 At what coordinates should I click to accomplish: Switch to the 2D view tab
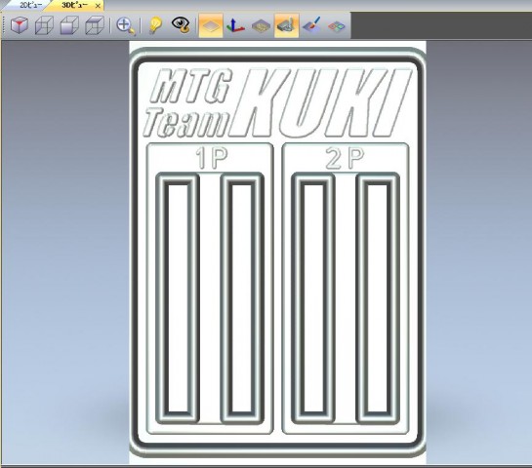[30, 5]
